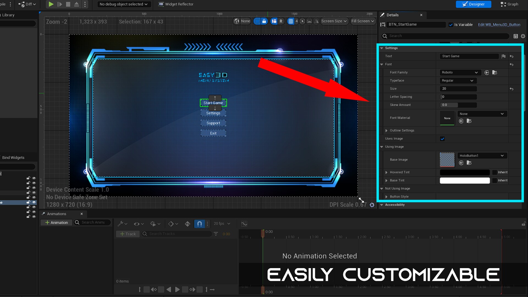Click the Base Tint white color swatch
The width and height of the screenshot is (528, 297).
tap(464, 180)
